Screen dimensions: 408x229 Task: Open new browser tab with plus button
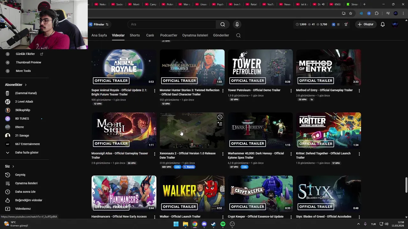point(364,4)
